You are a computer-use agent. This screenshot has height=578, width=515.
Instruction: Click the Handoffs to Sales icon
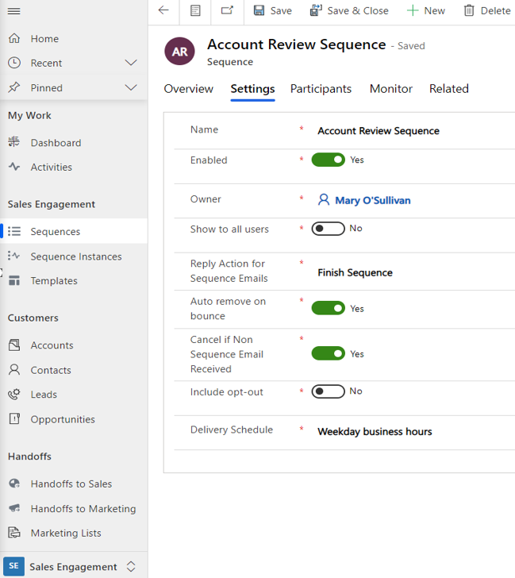[14, 484]
